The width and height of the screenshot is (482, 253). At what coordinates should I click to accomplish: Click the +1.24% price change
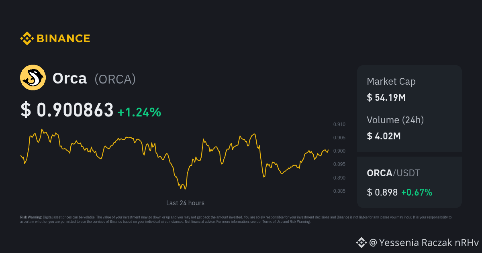click(139, 112)
